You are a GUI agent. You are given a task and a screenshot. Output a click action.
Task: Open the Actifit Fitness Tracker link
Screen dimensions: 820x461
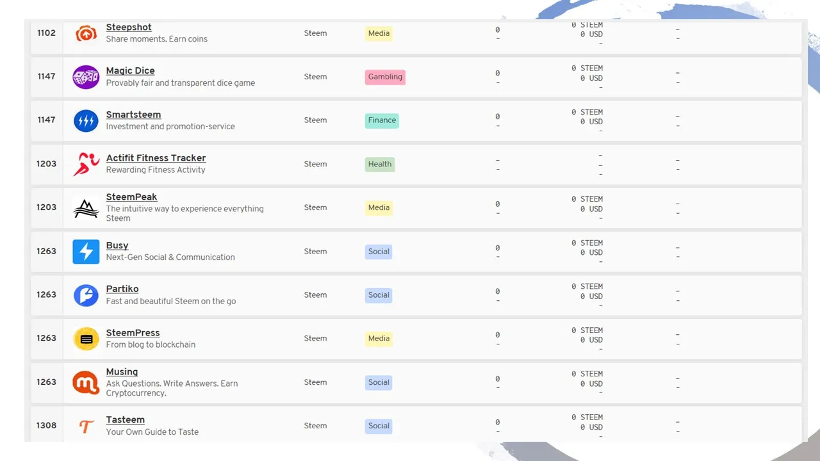click(x=156, y=158)
